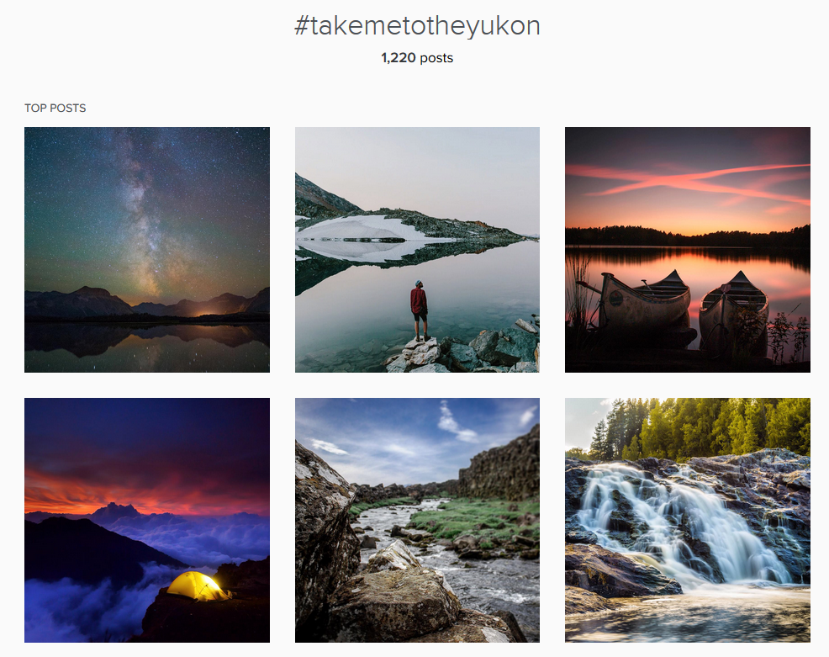Click the #takemetotheyukon hashtag heading
The height and width of the screenshot is (657, 829).
pos(417,26)
